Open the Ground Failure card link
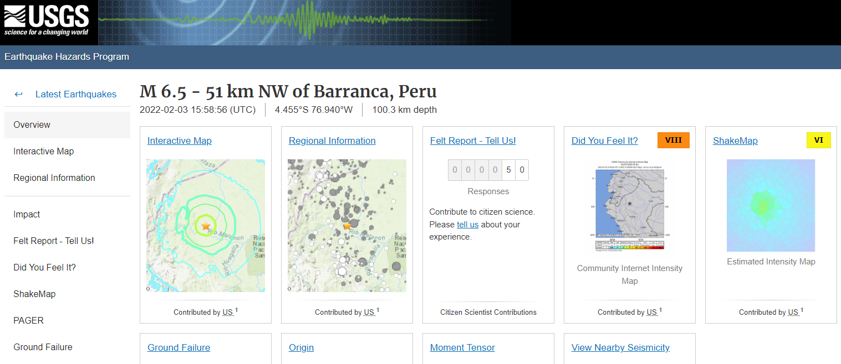Viewport: 841px width, 364px height. click(179, 347)
